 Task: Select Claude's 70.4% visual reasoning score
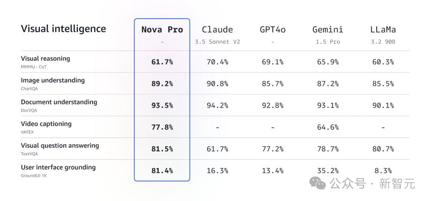point(217,62)
